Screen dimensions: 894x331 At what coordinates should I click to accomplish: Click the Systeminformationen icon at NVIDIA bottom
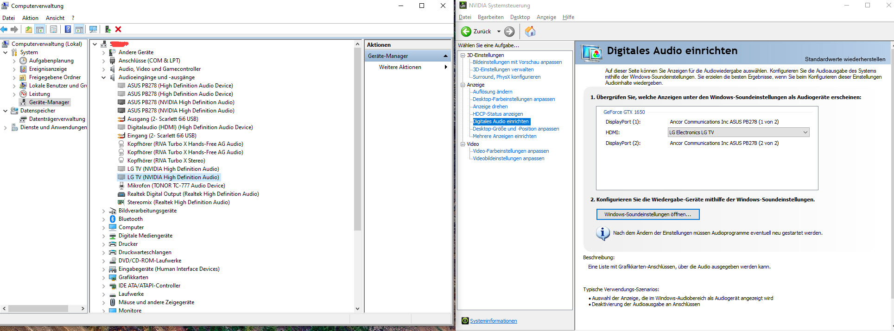(465, 321)
